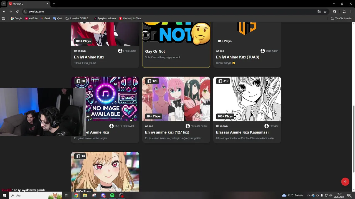Screen dimensions: 355x199
Task: Open En İyi Anime Kızı (TUAS) title
Action: (238, 57)
